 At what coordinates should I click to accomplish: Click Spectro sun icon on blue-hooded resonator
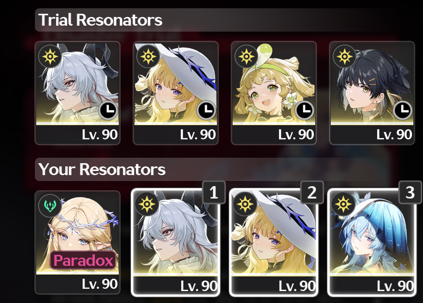(343, 204)
